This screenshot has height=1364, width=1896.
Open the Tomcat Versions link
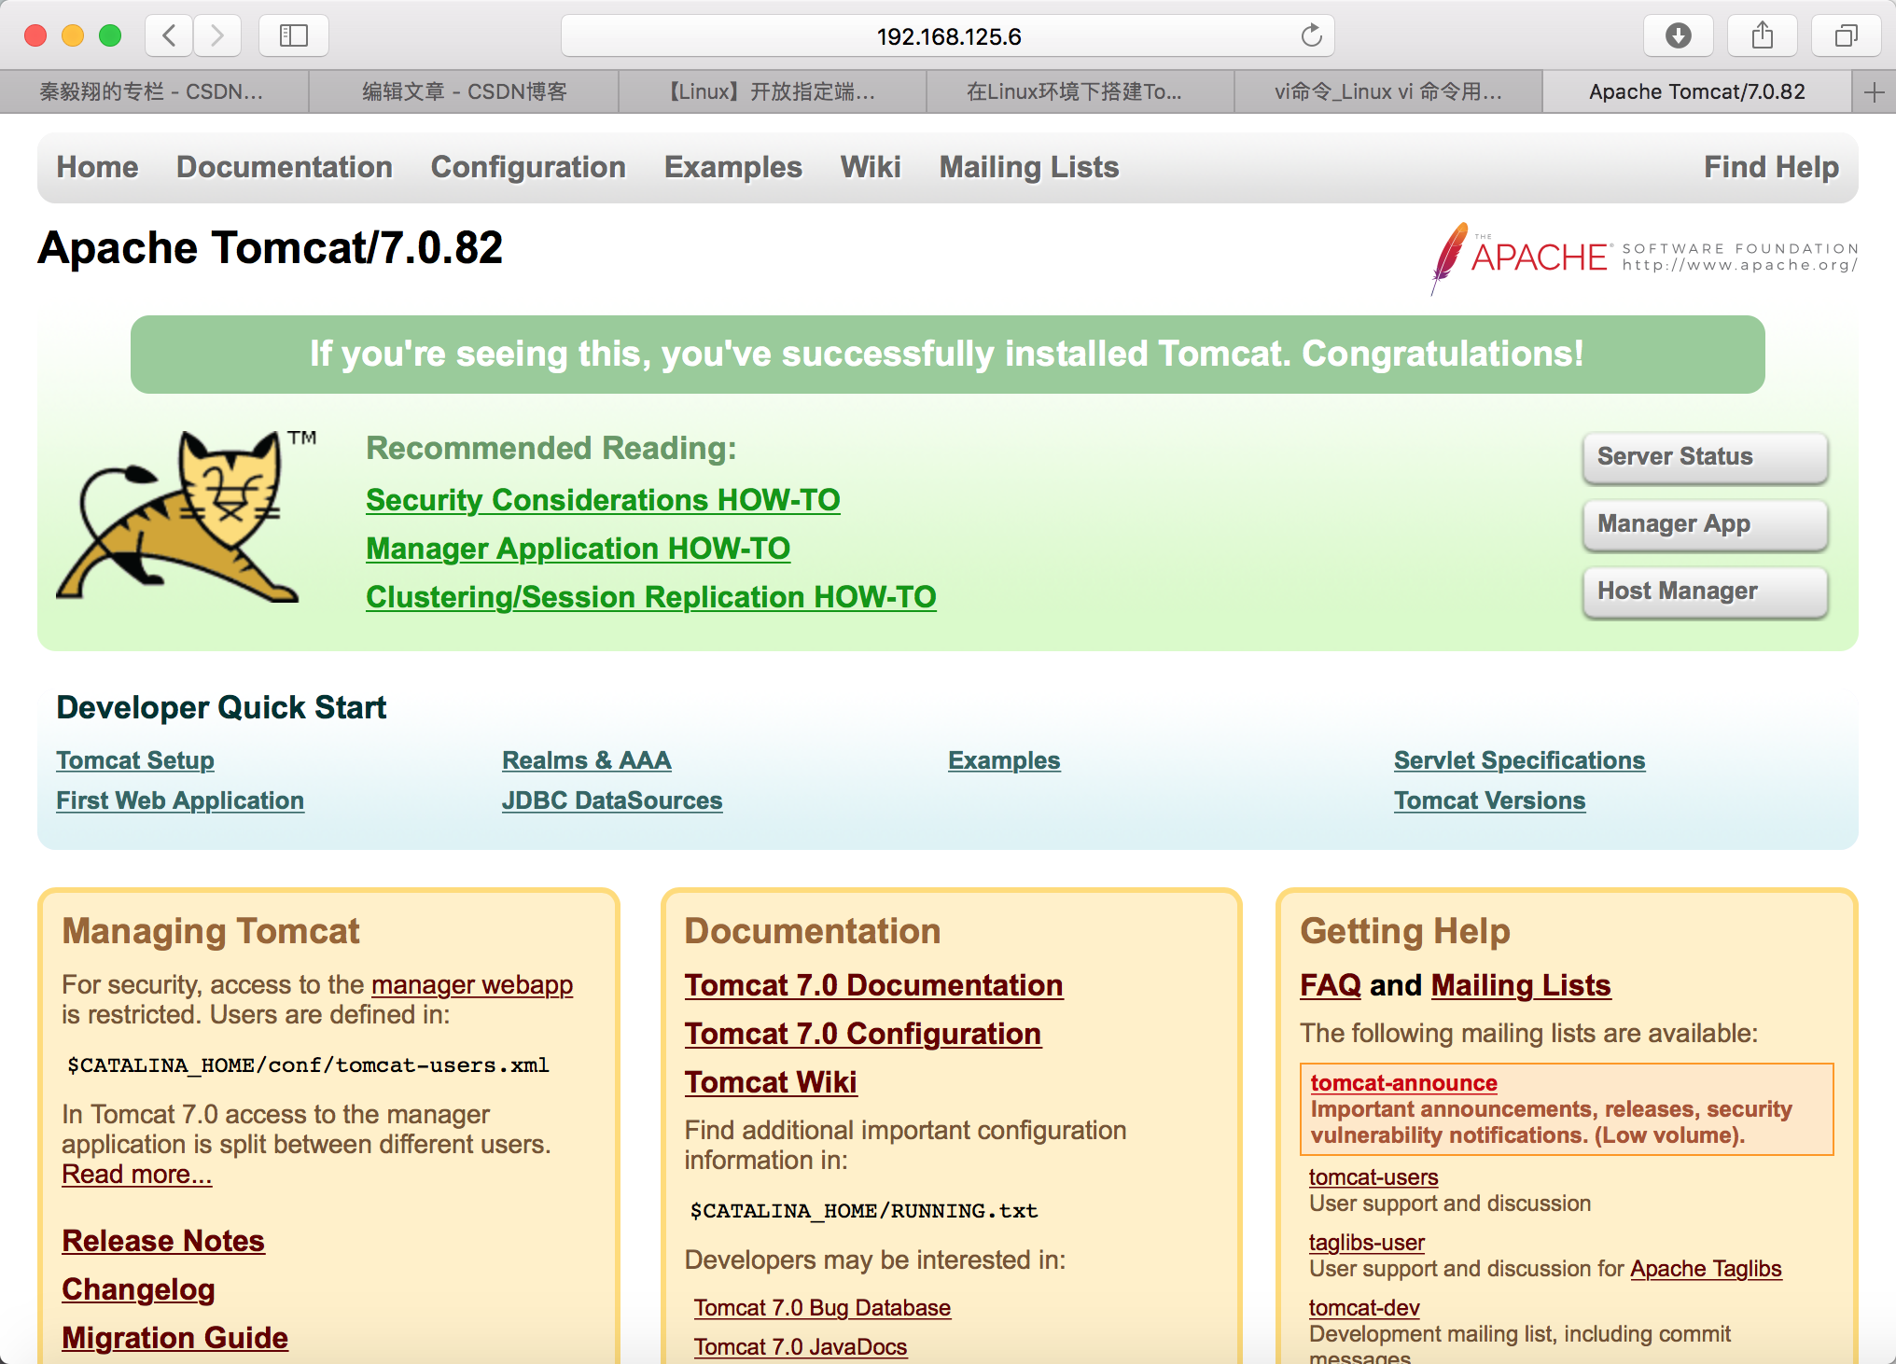point(1489,800)
